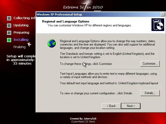Click the Preparing step label

[x=21, y=33]
